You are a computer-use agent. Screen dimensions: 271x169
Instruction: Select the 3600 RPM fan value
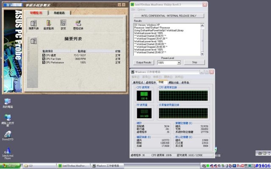tap(80, 59)
